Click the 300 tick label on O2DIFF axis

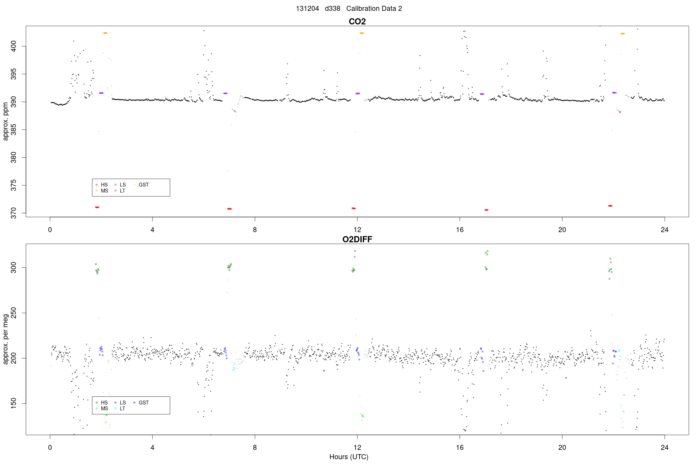point(14,267)
